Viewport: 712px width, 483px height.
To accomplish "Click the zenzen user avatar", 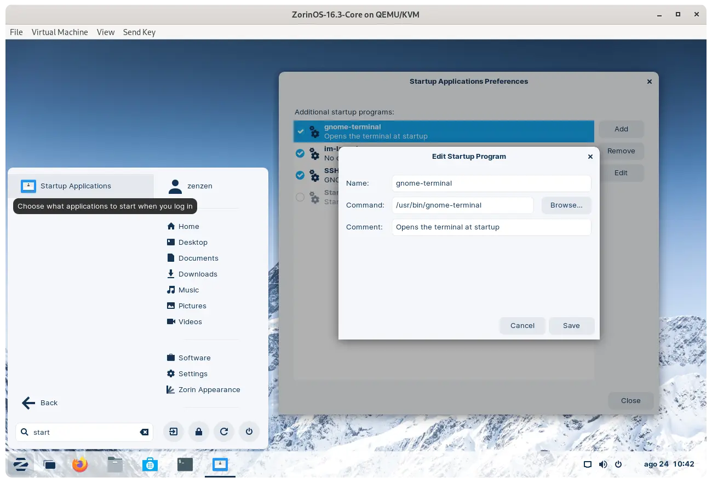I will point(175,186).
